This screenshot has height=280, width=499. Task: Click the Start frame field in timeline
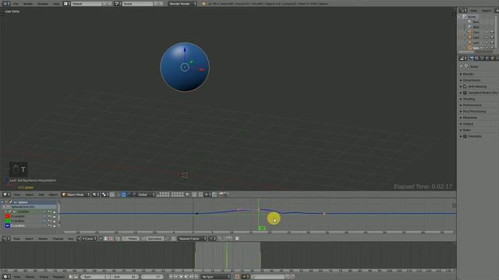(x=94, y=277)
